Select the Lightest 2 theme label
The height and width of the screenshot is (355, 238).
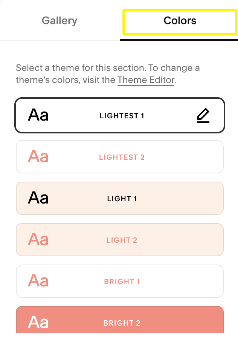point(122,158)
